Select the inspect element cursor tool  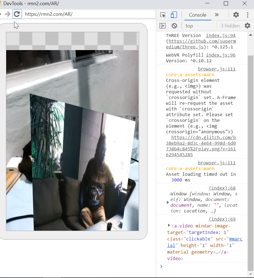pyautogui.click(x=162, y=15)
